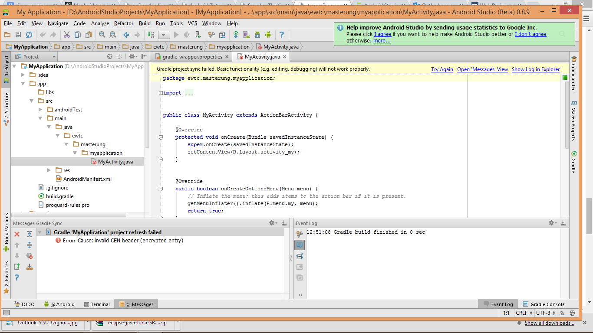This screenshot has height=333, width=593.
Task: Click the red X in Messages panel
Action: coord(17,234)
